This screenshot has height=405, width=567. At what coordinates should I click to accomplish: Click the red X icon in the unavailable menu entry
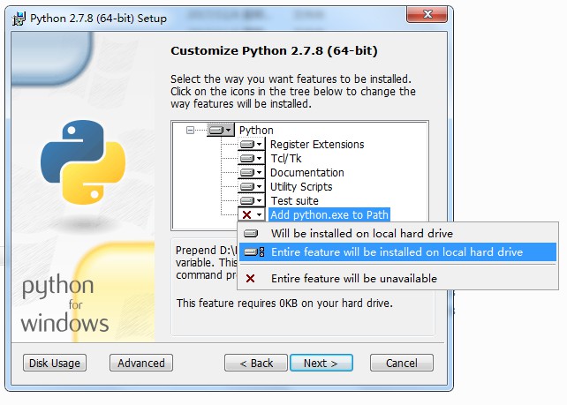[250, 278]
